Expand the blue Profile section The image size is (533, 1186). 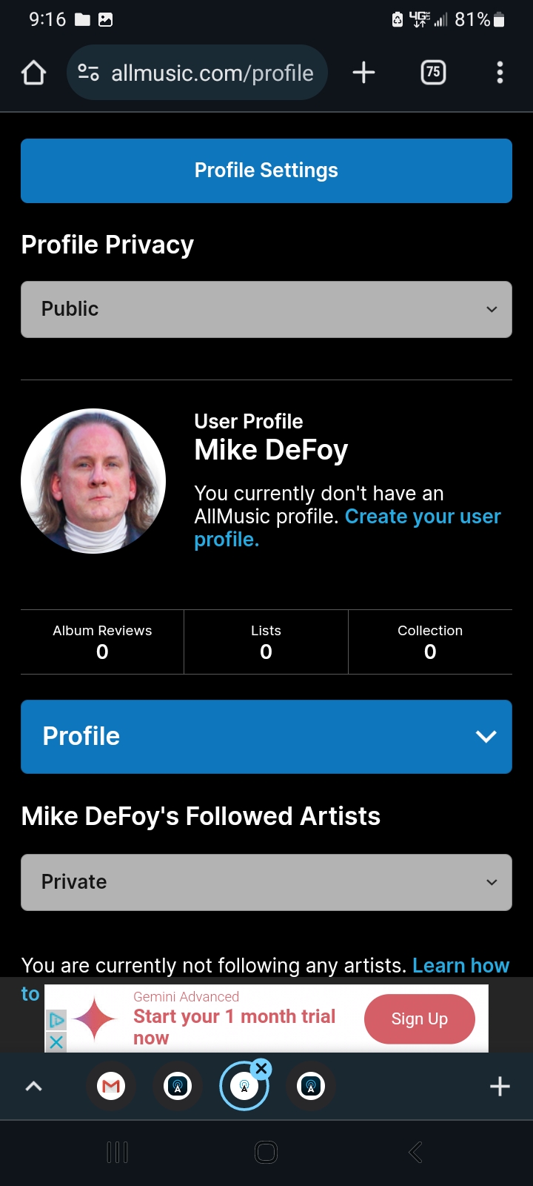[266, 737]
